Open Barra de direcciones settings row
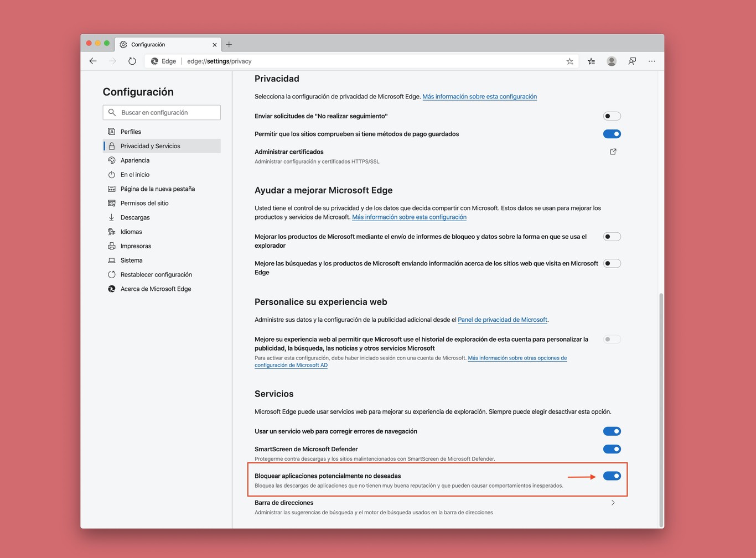756x558 pixels. [437, 507]
